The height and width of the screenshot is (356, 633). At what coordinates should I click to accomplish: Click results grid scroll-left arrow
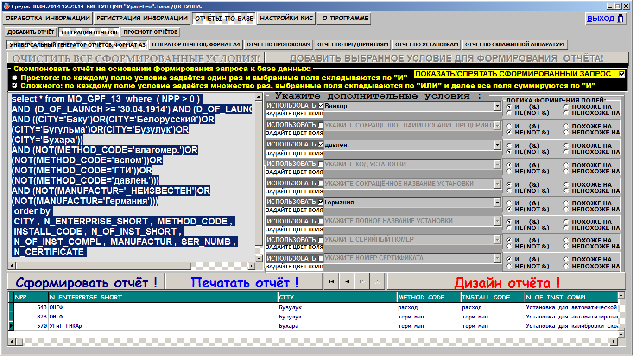(12, 342)
